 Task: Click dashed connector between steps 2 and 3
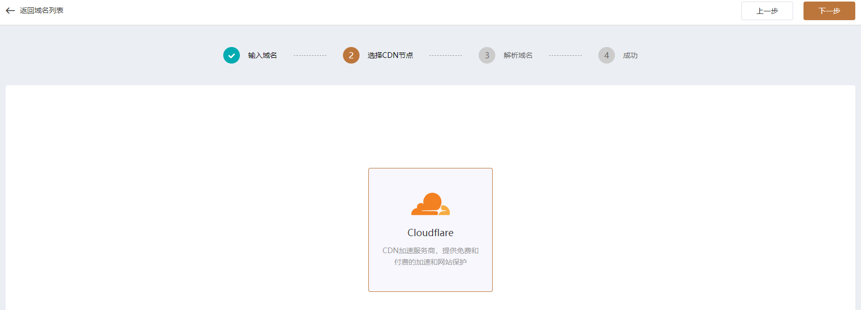point(446,55)
